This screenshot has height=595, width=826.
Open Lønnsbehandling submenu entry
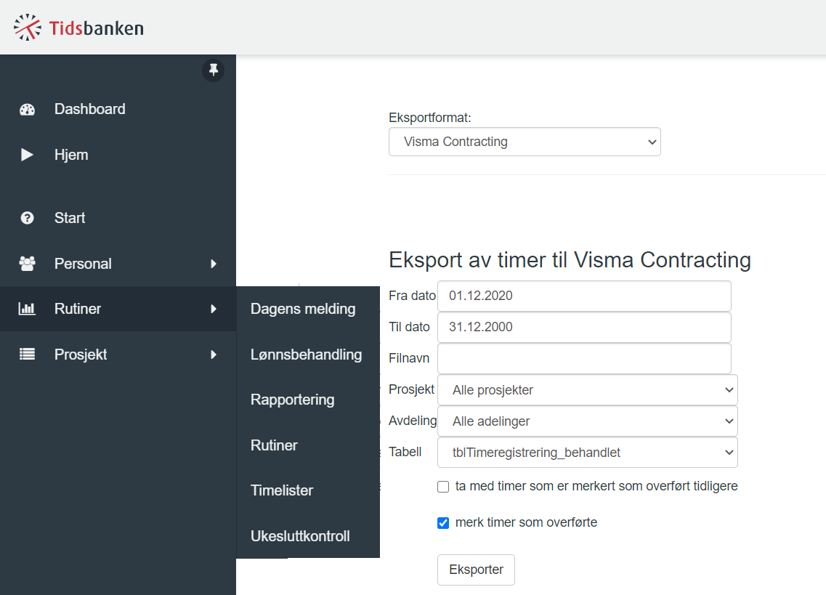pos(308,354)
